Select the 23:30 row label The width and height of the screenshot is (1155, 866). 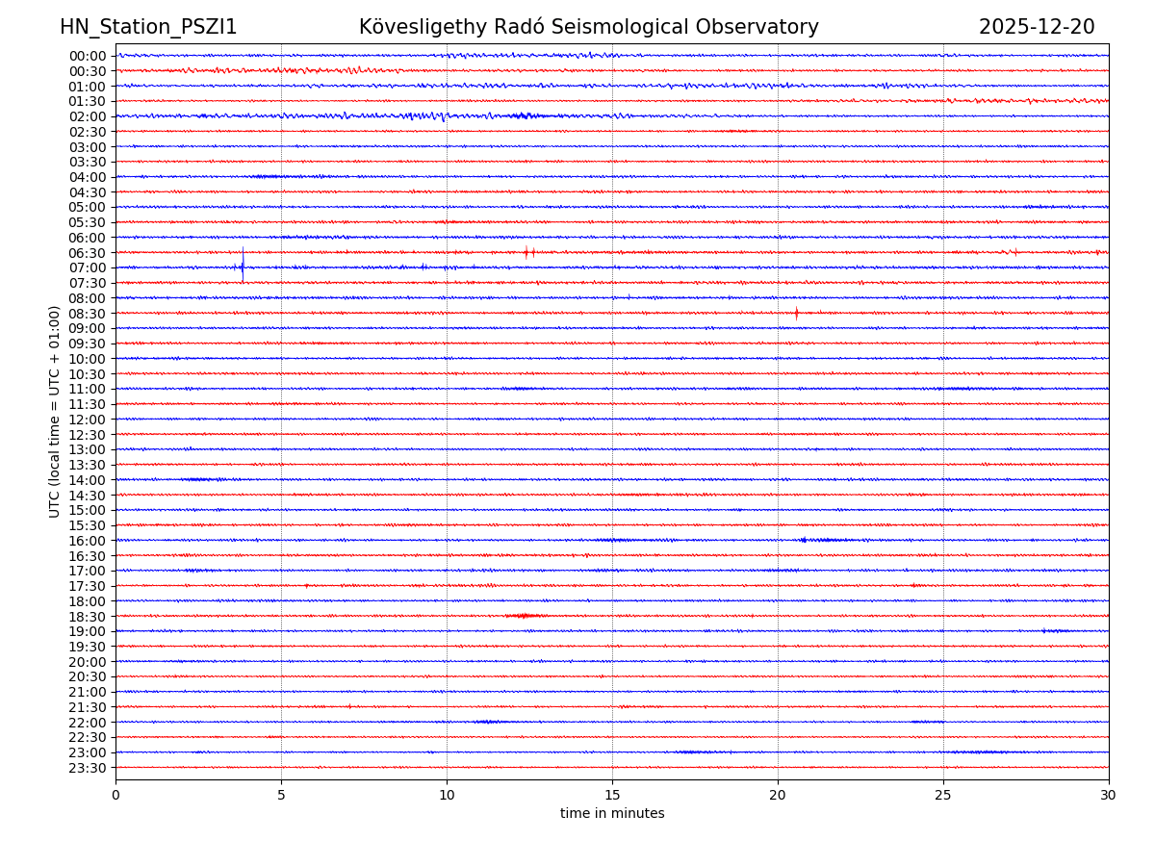(88, 768)
